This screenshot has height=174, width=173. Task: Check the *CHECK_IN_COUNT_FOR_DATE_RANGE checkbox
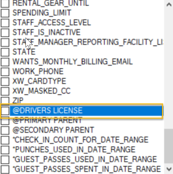(x=5, y=140)
